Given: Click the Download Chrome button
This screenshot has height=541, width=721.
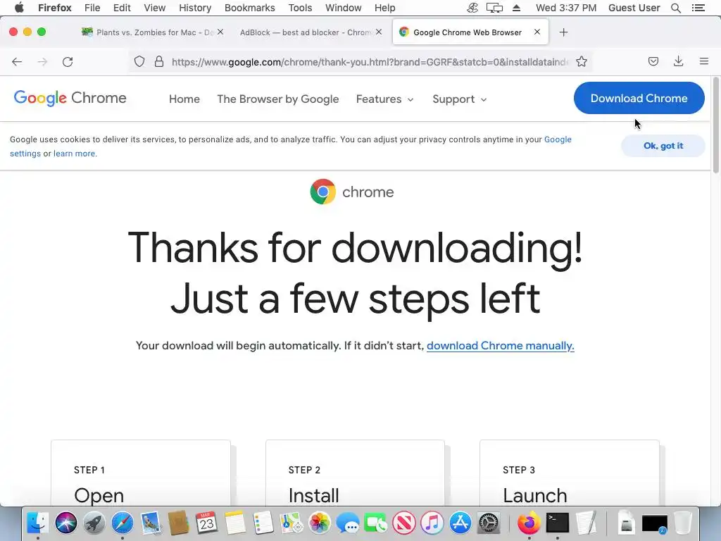Looking at the screenshot, I should 639,98.
